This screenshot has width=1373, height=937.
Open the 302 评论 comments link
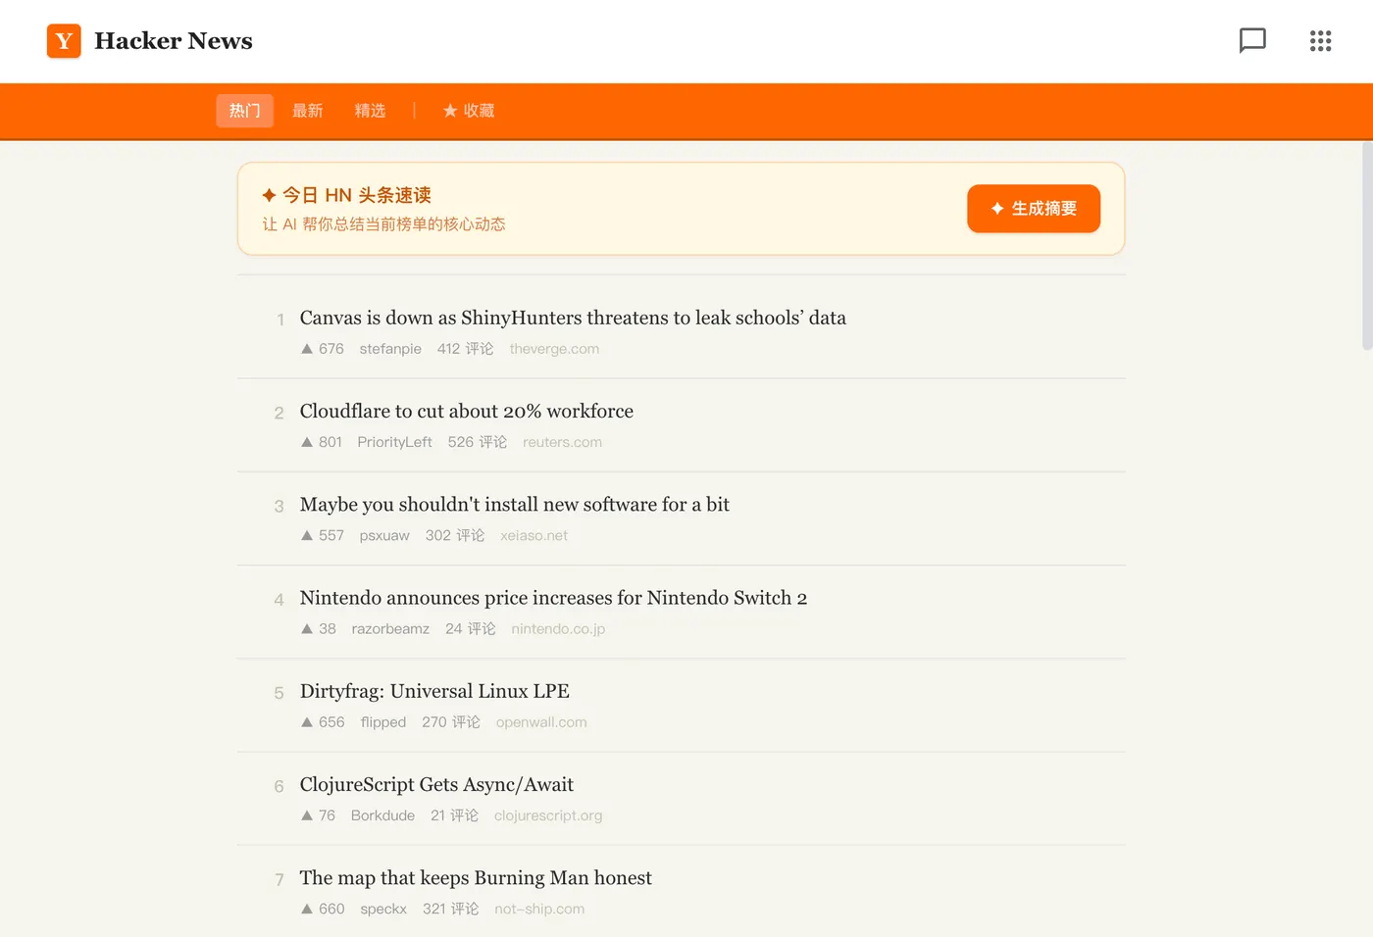[455, 535]
